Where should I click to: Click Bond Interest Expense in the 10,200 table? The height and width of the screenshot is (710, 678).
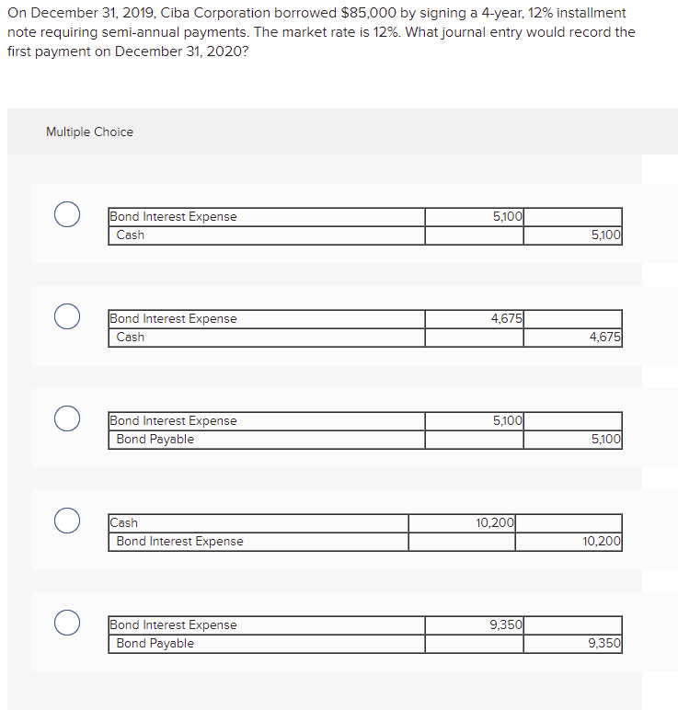click(x=180, y=542)
